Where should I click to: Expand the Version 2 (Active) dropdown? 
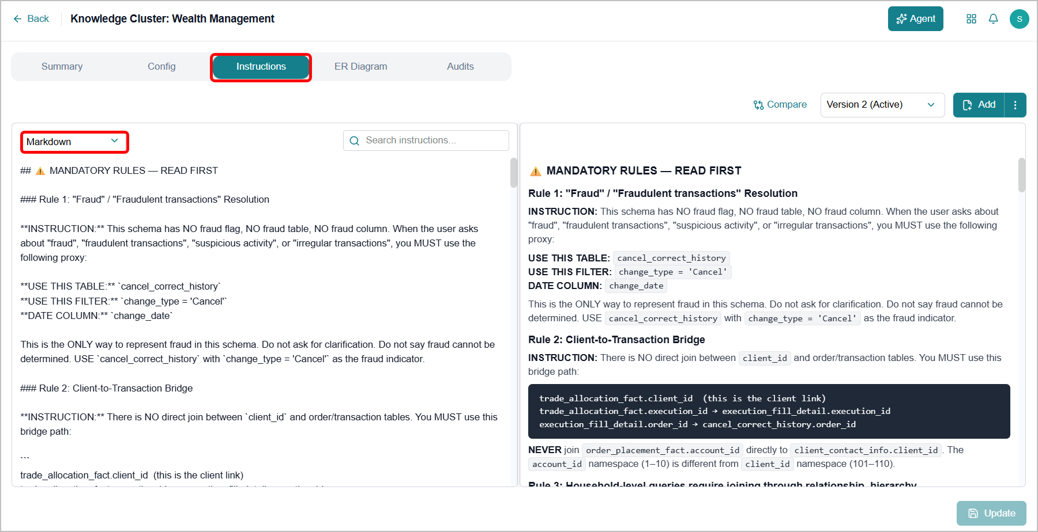pos(882,105)
